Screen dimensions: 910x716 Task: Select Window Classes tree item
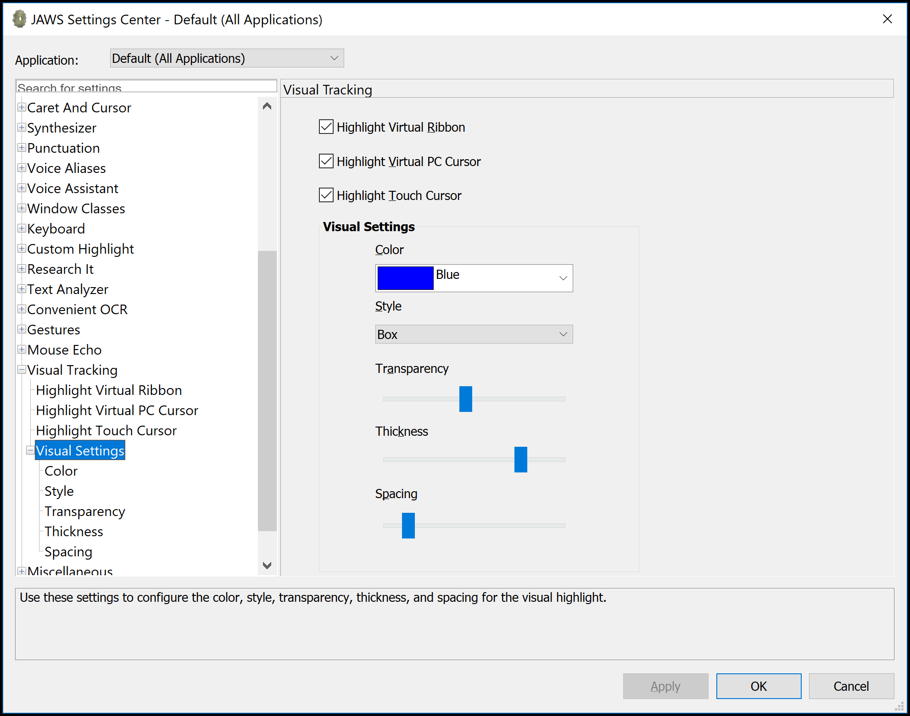[76, 209]
